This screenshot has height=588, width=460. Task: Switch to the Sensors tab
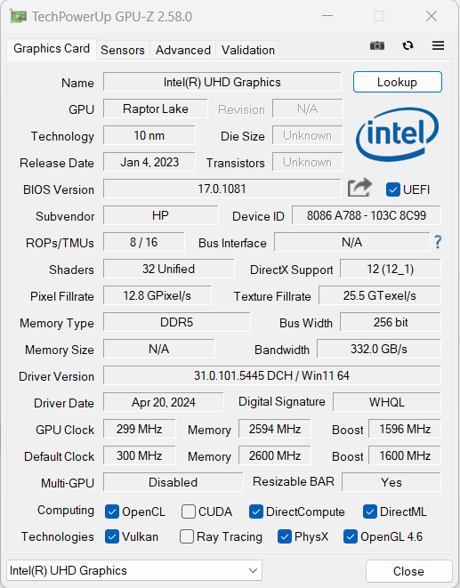point(122,50)
